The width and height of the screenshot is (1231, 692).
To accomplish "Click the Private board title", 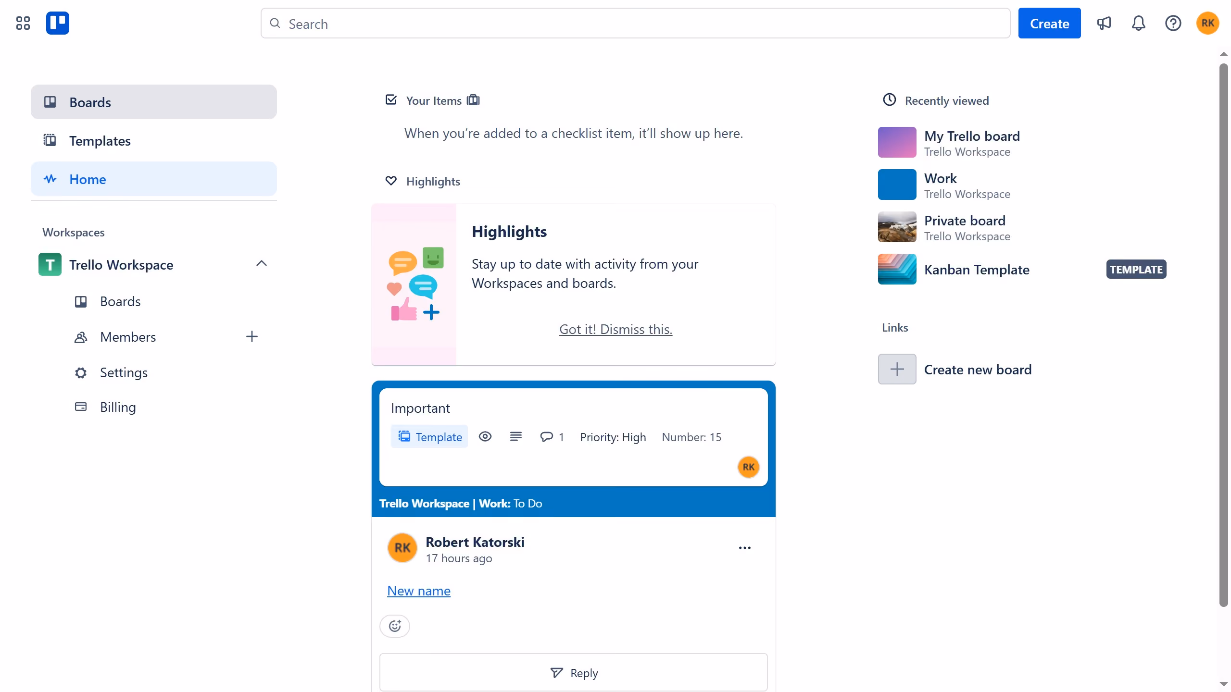I will pyautogui.click(x=965, y=221).
